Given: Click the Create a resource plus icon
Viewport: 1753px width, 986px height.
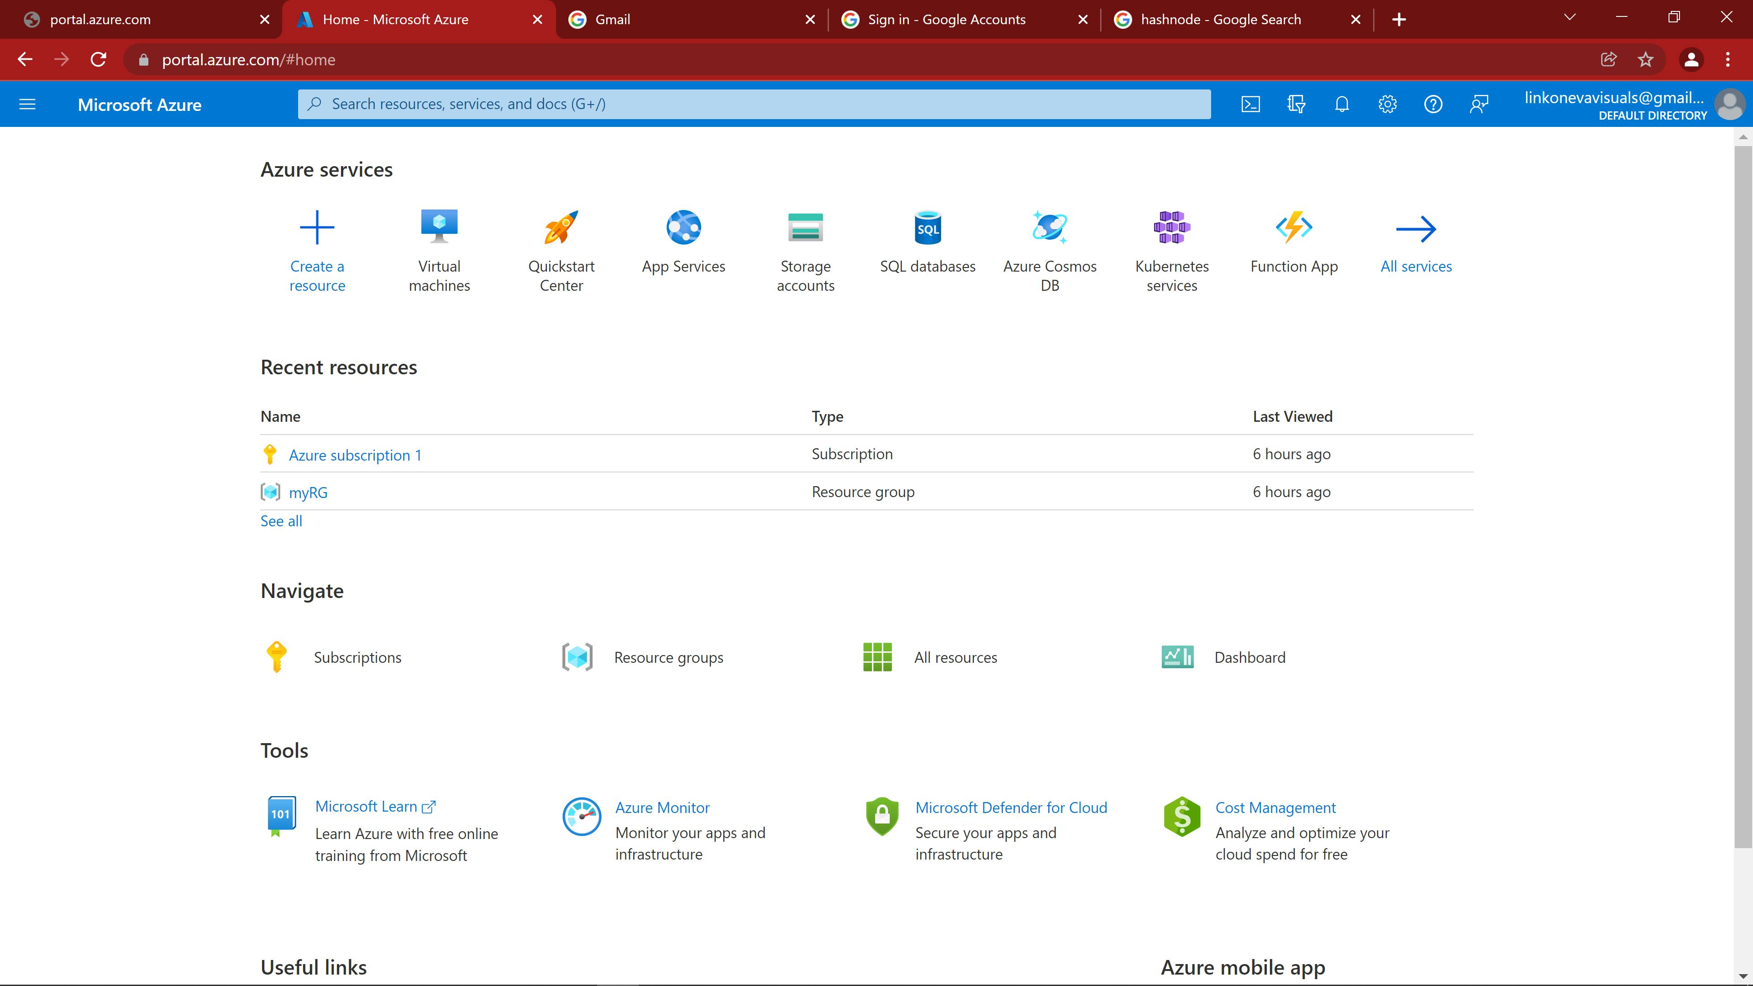Looking at the screenshot, I should [x=317, y=227].
